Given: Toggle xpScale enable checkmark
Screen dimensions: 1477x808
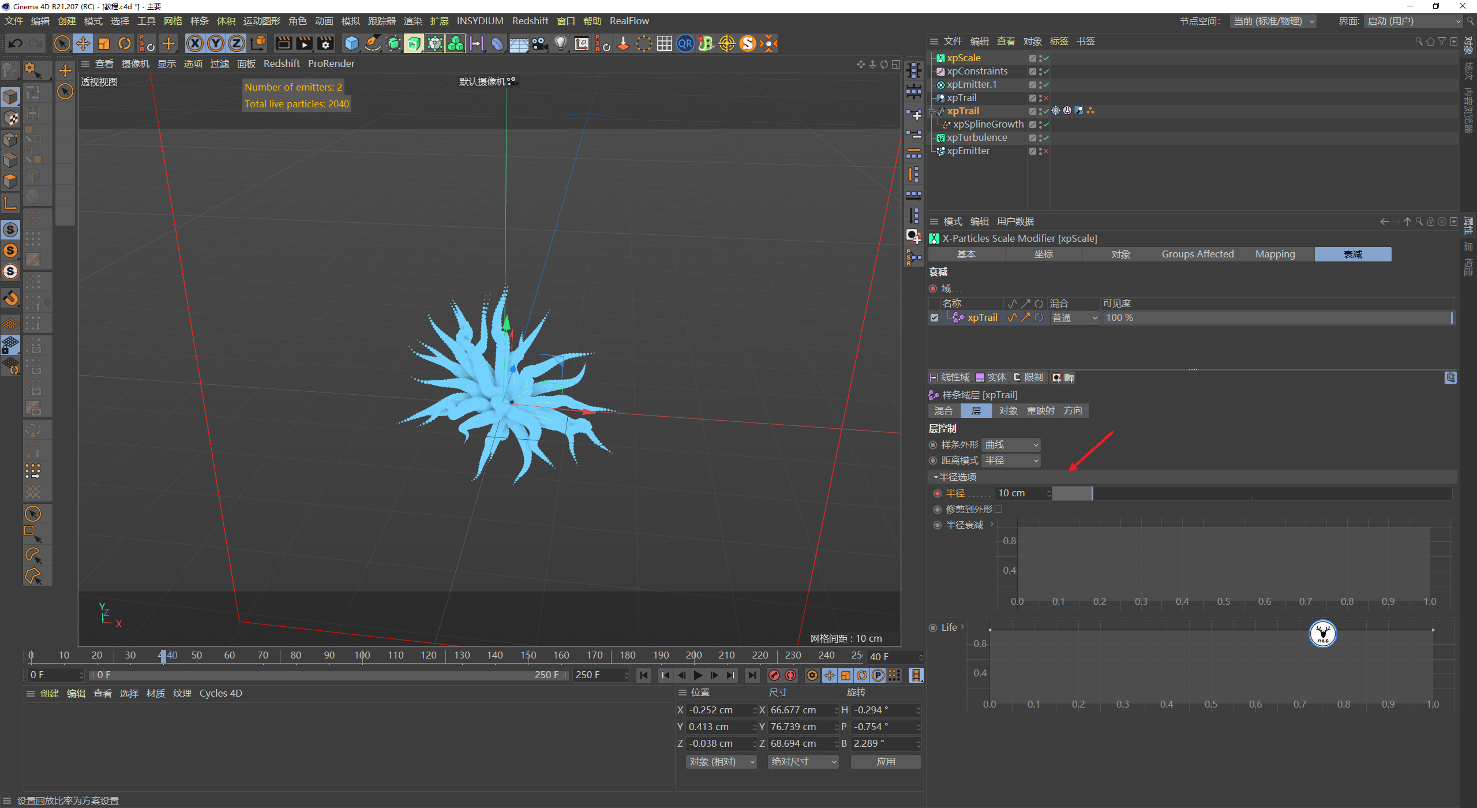Looking at the screenshot, I should point(1046,58).
